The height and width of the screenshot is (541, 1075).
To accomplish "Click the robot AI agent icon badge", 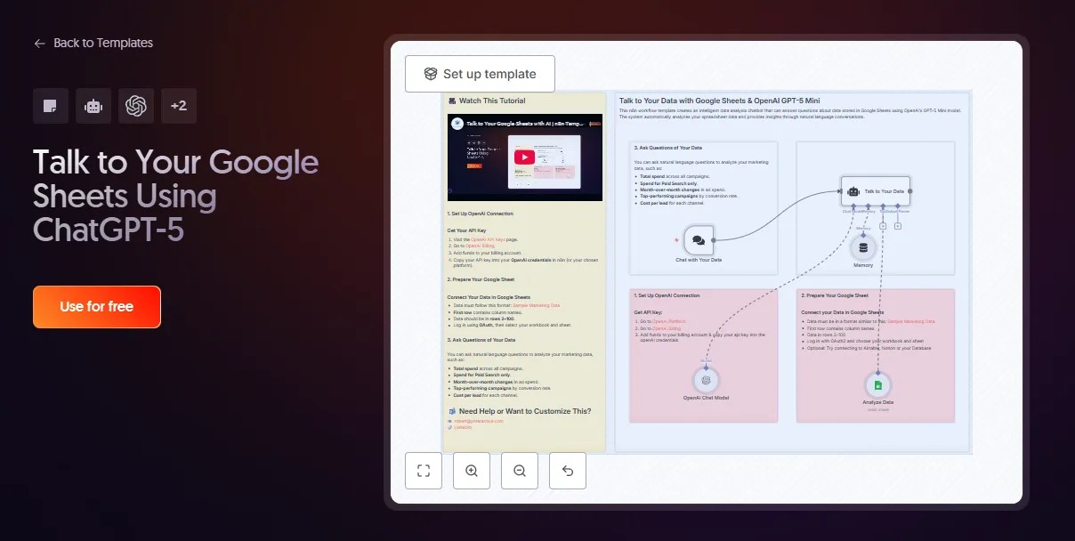I will click(x=93, y=106).
